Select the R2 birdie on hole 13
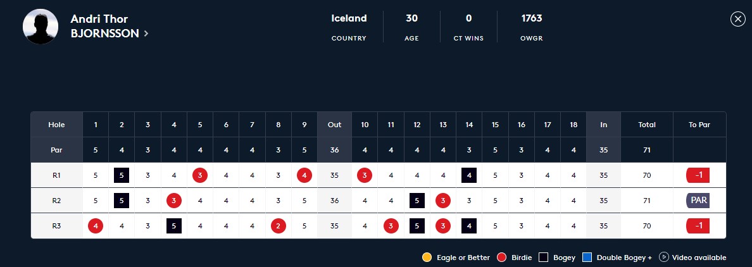The image size is (752, 267). coord(442,201)
